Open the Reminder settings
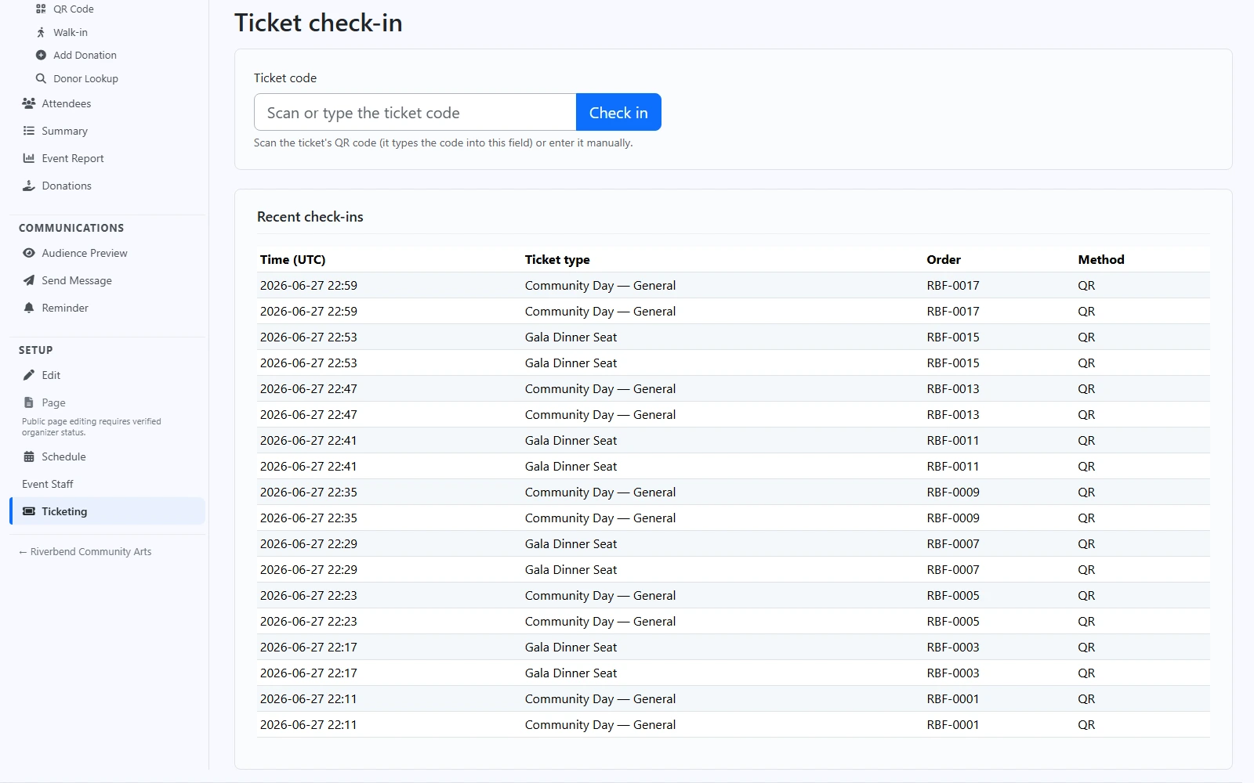The height and width of the screenshot is (783, 1254). [65, 308]
